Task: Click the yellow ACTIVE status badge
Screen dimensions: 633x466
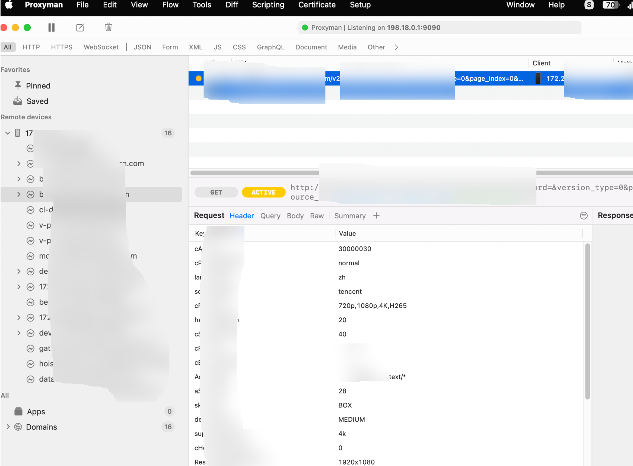Action: tap(263, 192)
